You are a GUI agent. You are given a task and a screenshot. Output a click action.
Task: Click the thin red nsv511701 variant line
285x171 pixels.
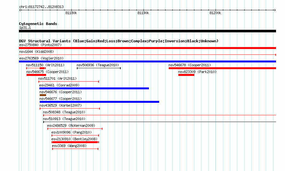pos(69,82)
